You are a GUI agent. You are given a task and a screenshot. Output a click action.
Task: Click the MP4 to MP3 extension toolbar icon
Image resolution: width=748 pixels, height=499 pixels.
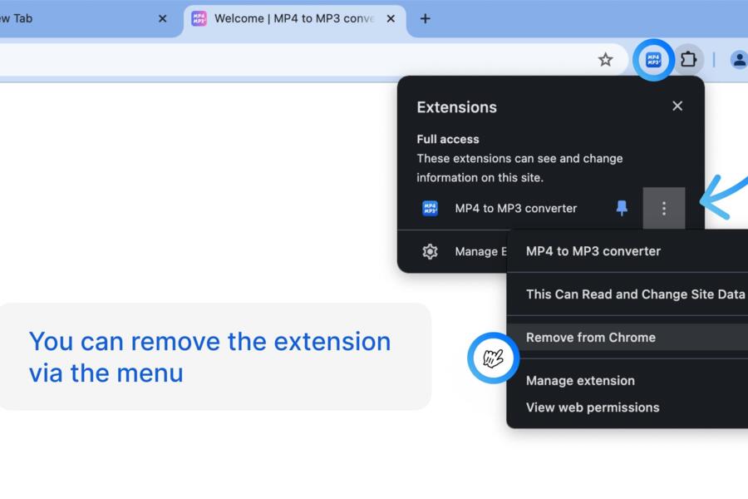tap(653, 60)
